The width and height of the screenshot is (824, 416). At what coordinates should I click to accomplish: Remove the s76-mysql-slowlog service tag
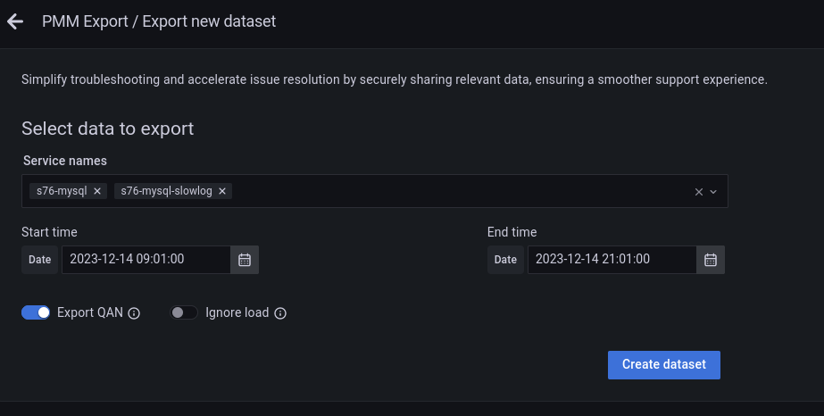tap(221, 191)
